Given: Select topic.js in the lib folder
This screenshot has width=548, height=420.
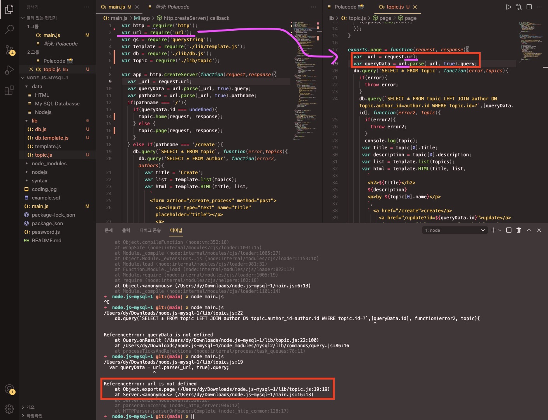Looking at the screenshot, I should point(58,155).
